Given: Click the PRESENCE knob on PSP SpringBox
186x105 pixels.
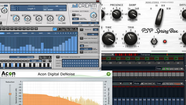Looking at the screenshot, I should pos(117,14).
